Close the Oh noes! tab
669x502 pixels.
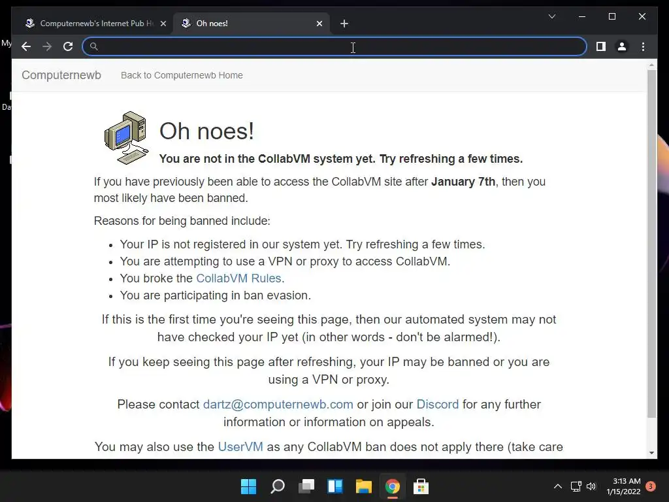(319, 24)
